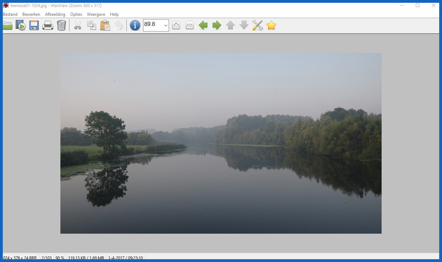Go to next image with right green arrow
442x262 pixels.
point(217,25)
